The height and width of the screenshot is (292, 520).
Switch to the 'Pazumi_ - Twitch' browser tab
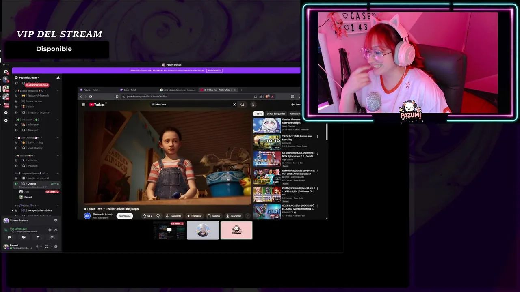(x=97, y=90)
